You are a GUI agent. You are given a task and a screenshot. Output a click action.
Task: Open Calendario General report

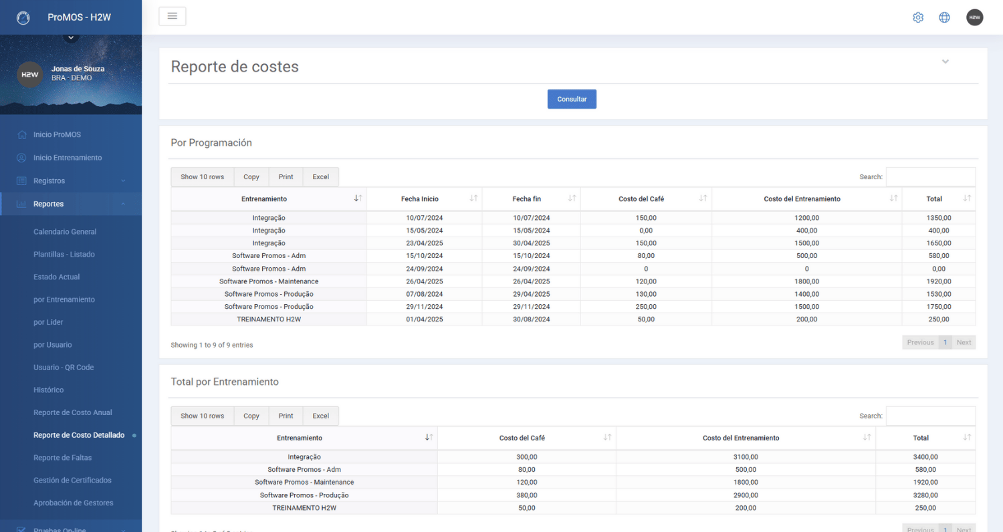pyautogui.click(x=65, y=232)
